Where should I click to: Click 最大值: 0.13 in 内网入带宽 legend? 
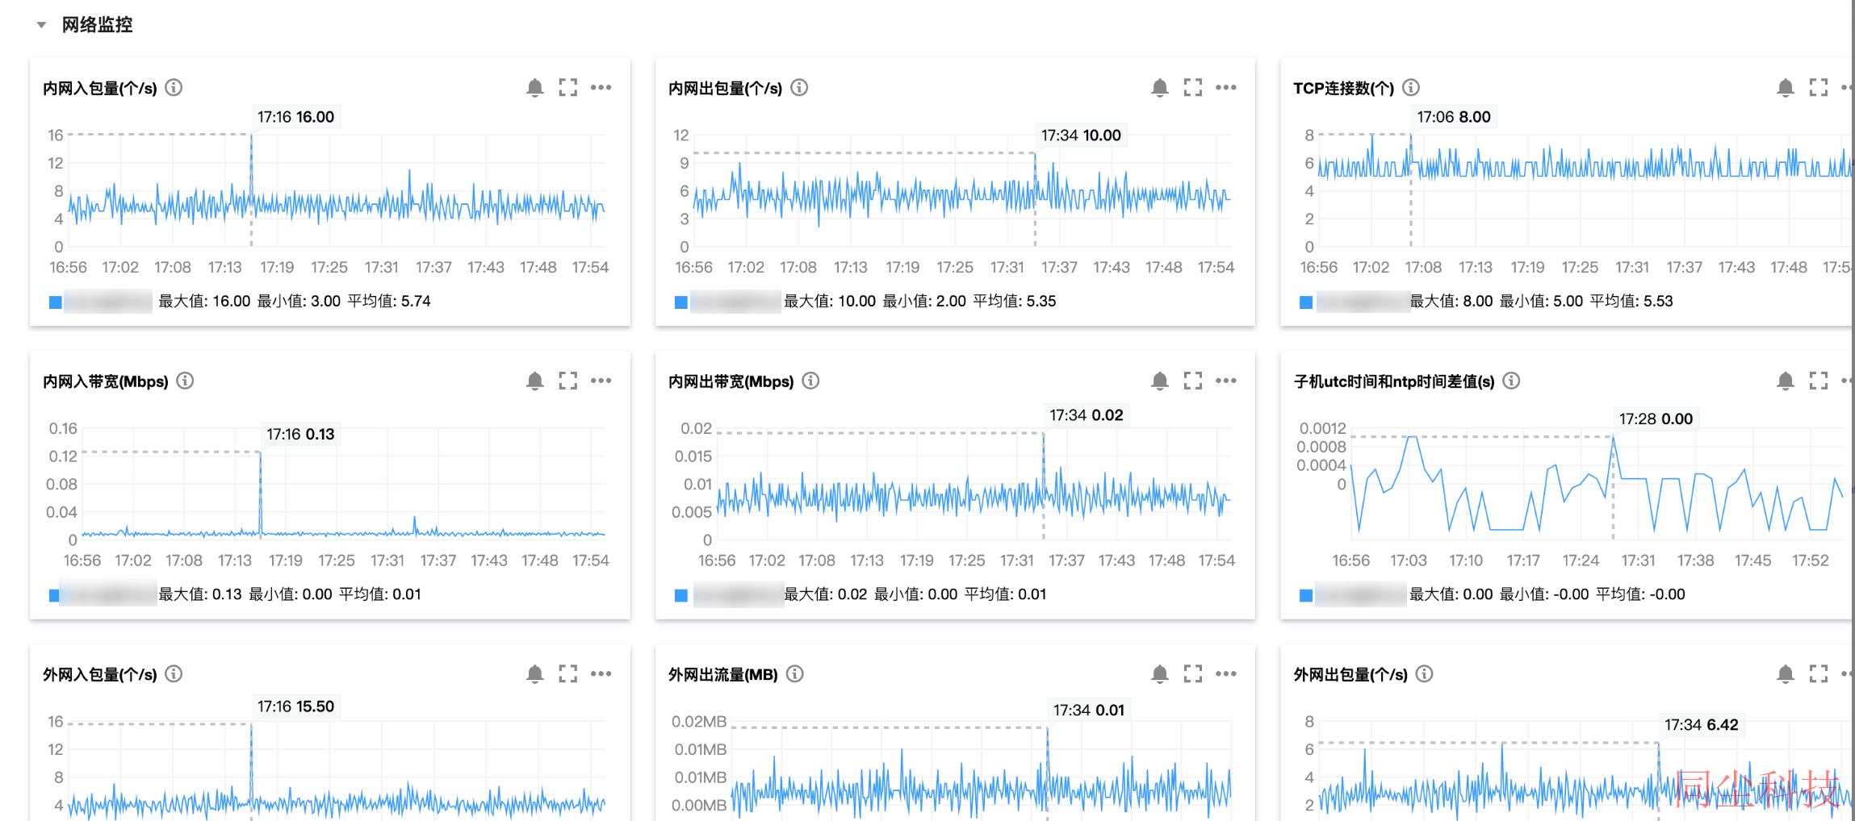200,594
